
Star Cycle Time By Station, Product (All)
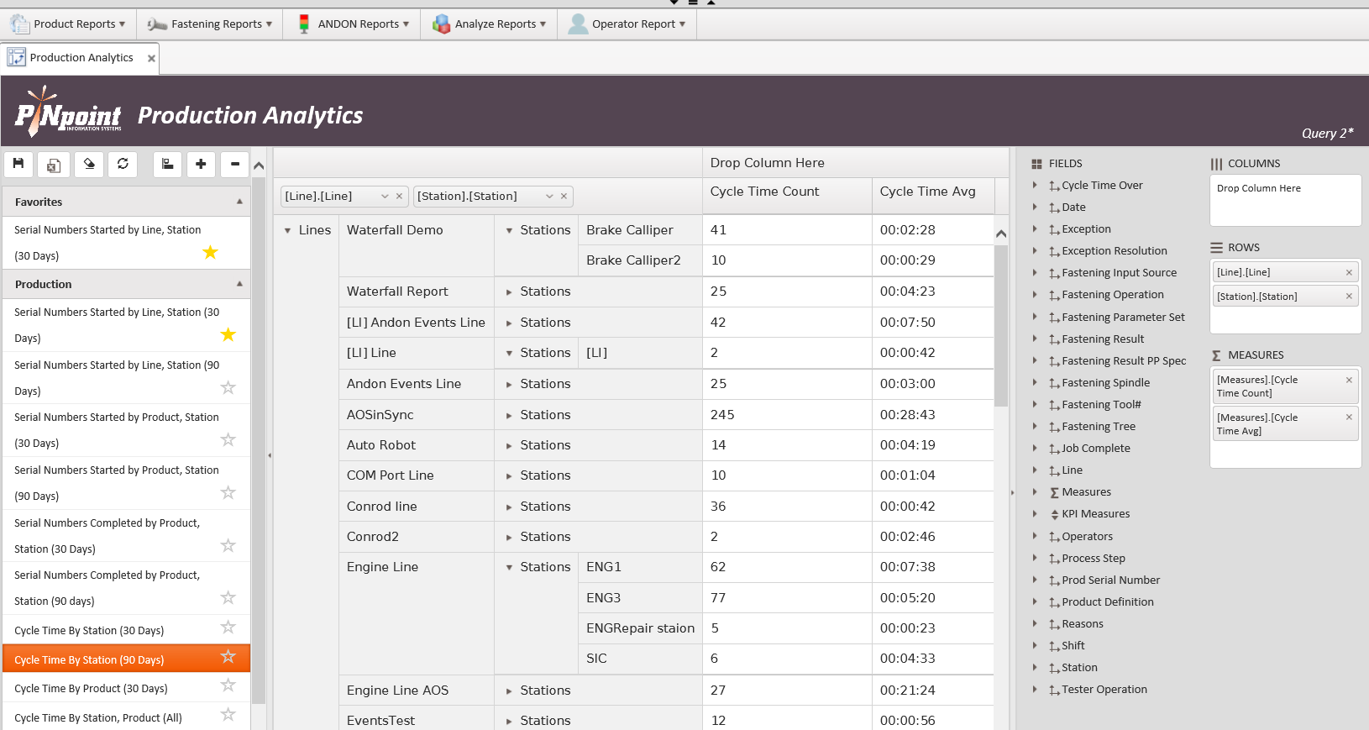[x=228, y=714]
